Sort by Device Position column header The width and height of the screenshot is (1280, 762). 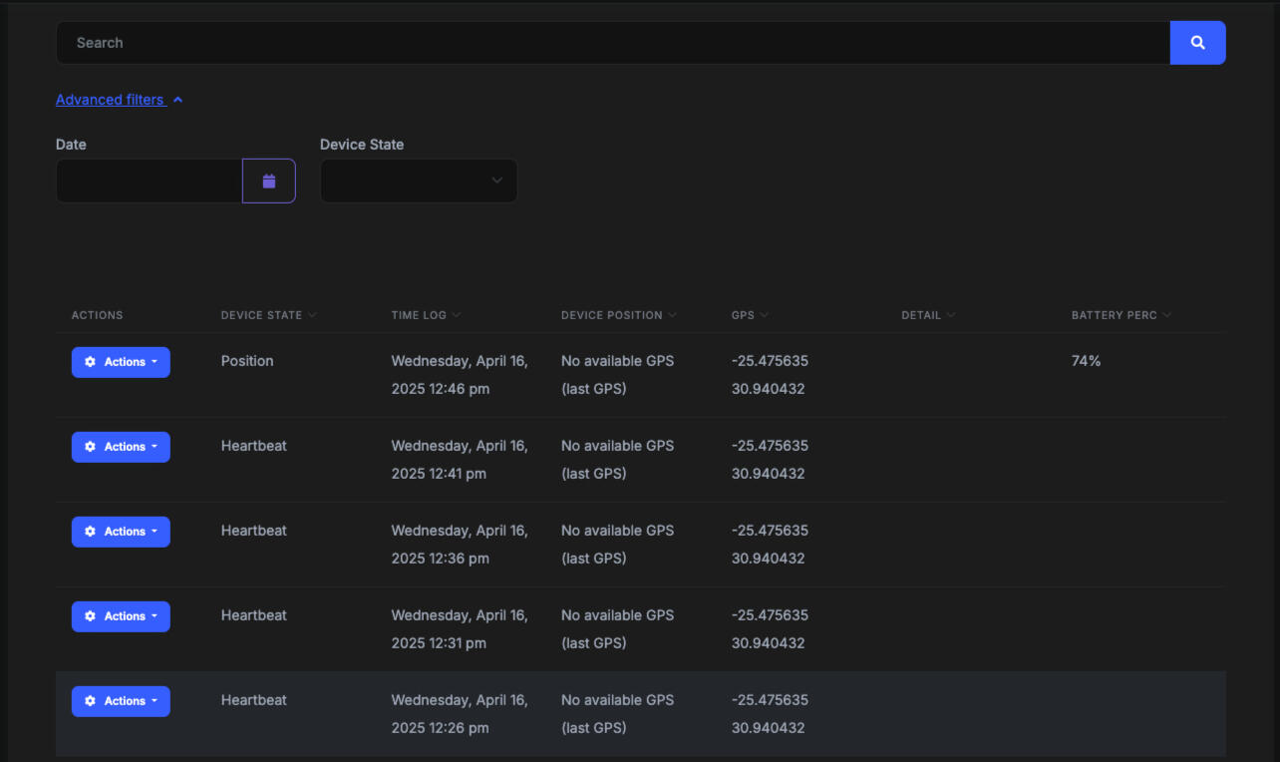tap(611, 315)
